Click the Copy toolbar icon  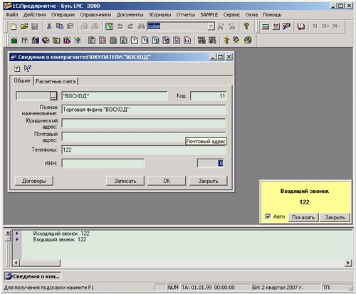pos(60,26)
